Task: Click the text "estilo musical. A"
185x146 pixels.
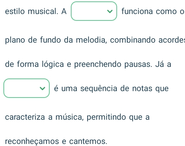Action: click(36, 12)
